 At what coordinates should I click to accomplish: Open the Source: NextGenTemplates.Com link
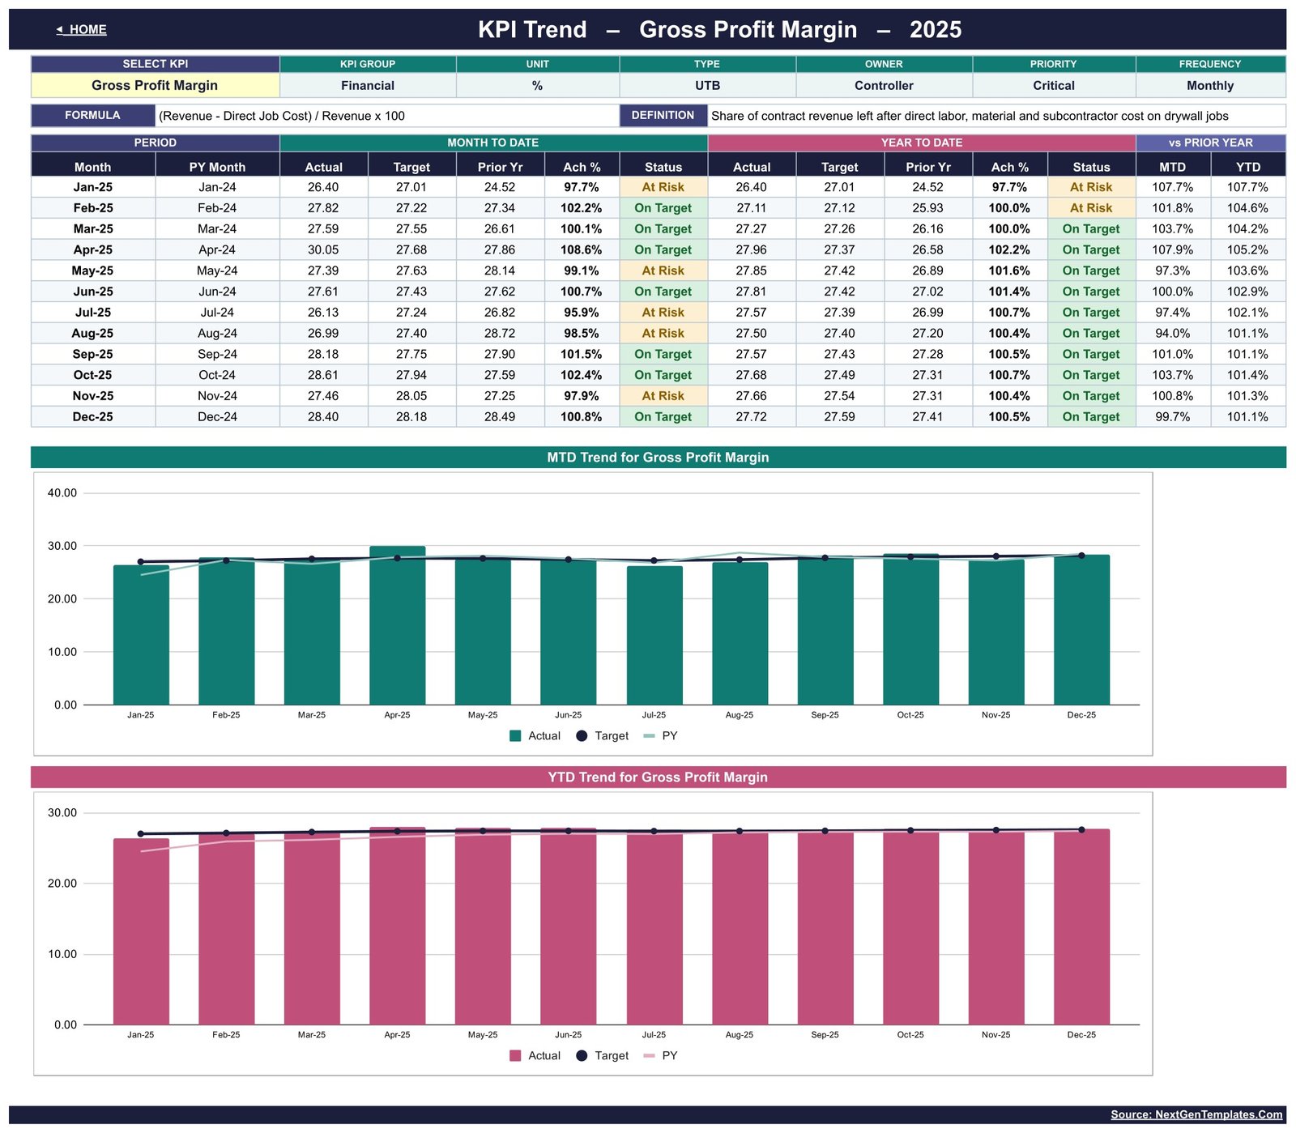click(x=1196, y=1114)
